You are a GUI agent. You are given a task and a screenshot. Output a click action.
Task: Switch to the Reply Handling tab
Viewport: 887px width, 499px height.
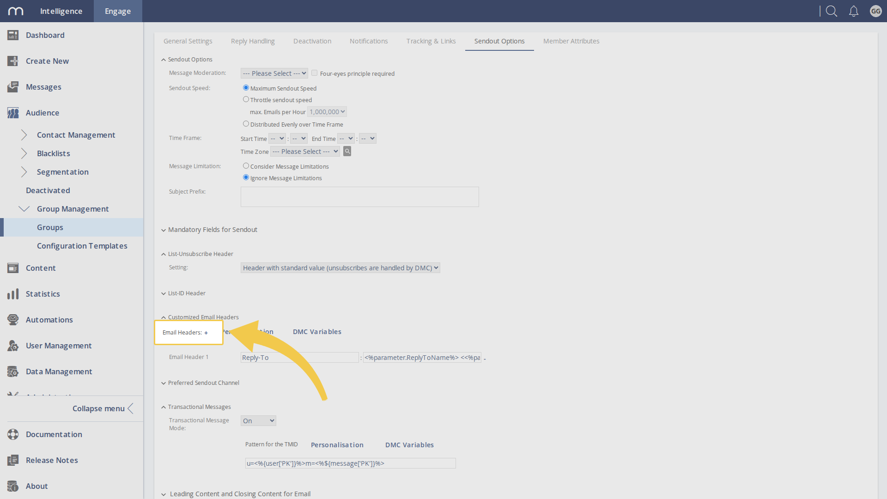253,41
